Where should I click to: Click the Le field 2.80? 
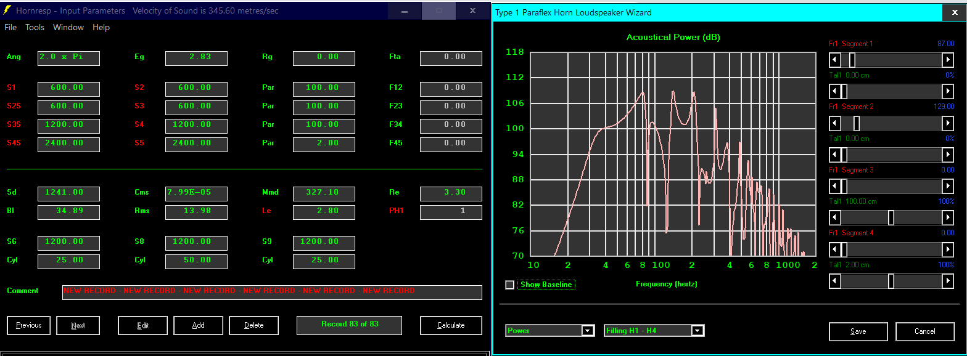coord(324,212)
